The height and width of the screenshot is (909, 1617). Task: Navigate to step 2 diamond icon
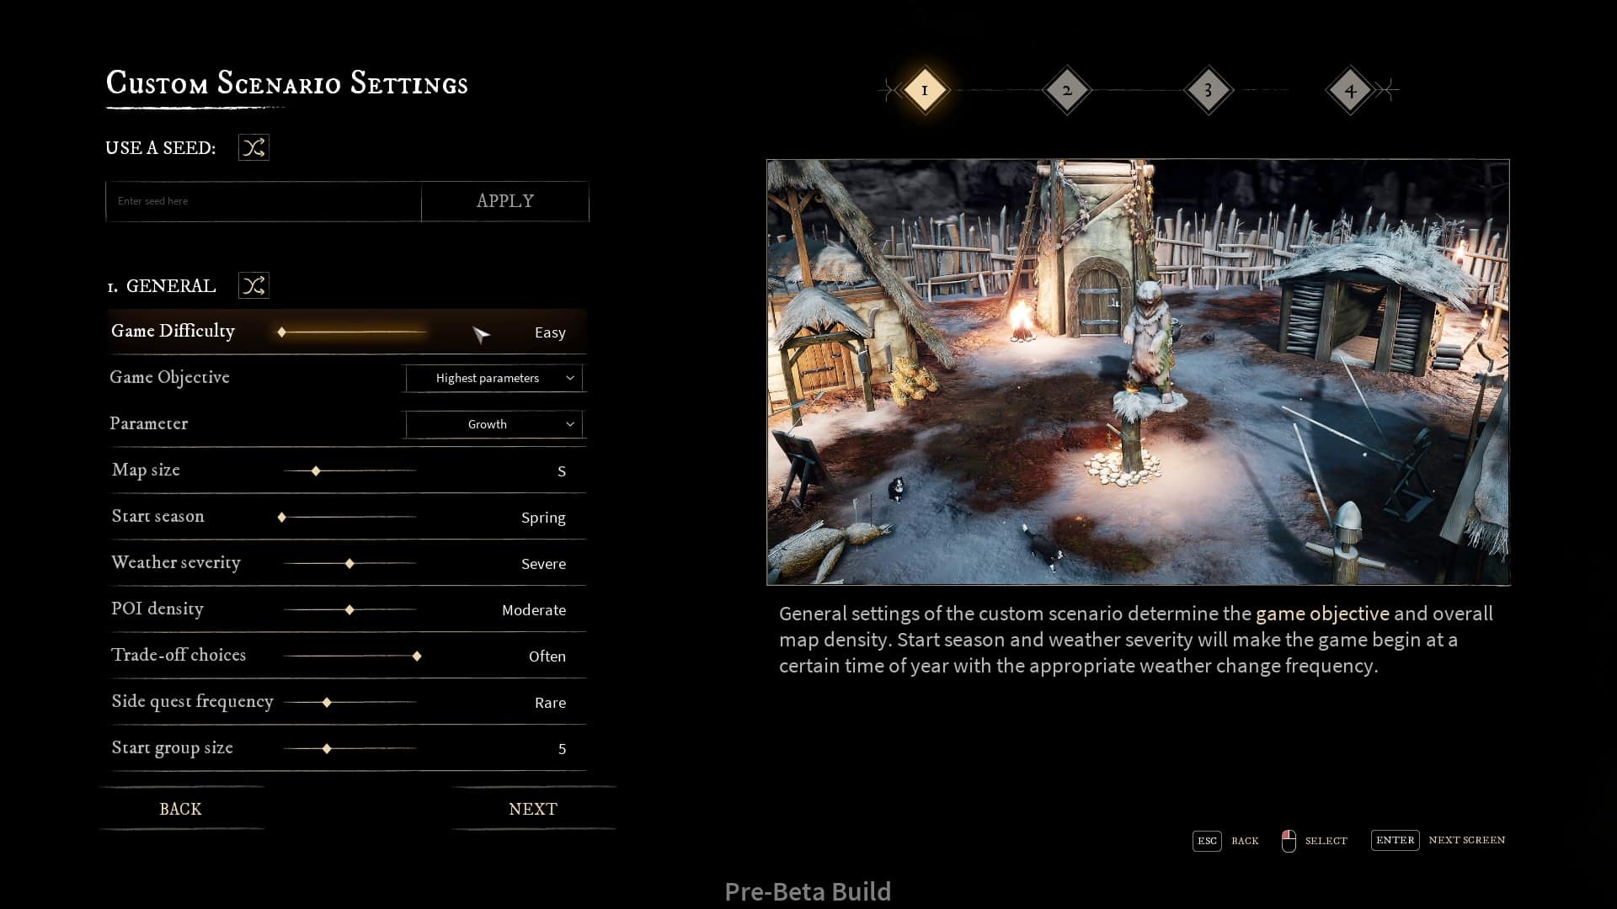(x=1066, y=90)
